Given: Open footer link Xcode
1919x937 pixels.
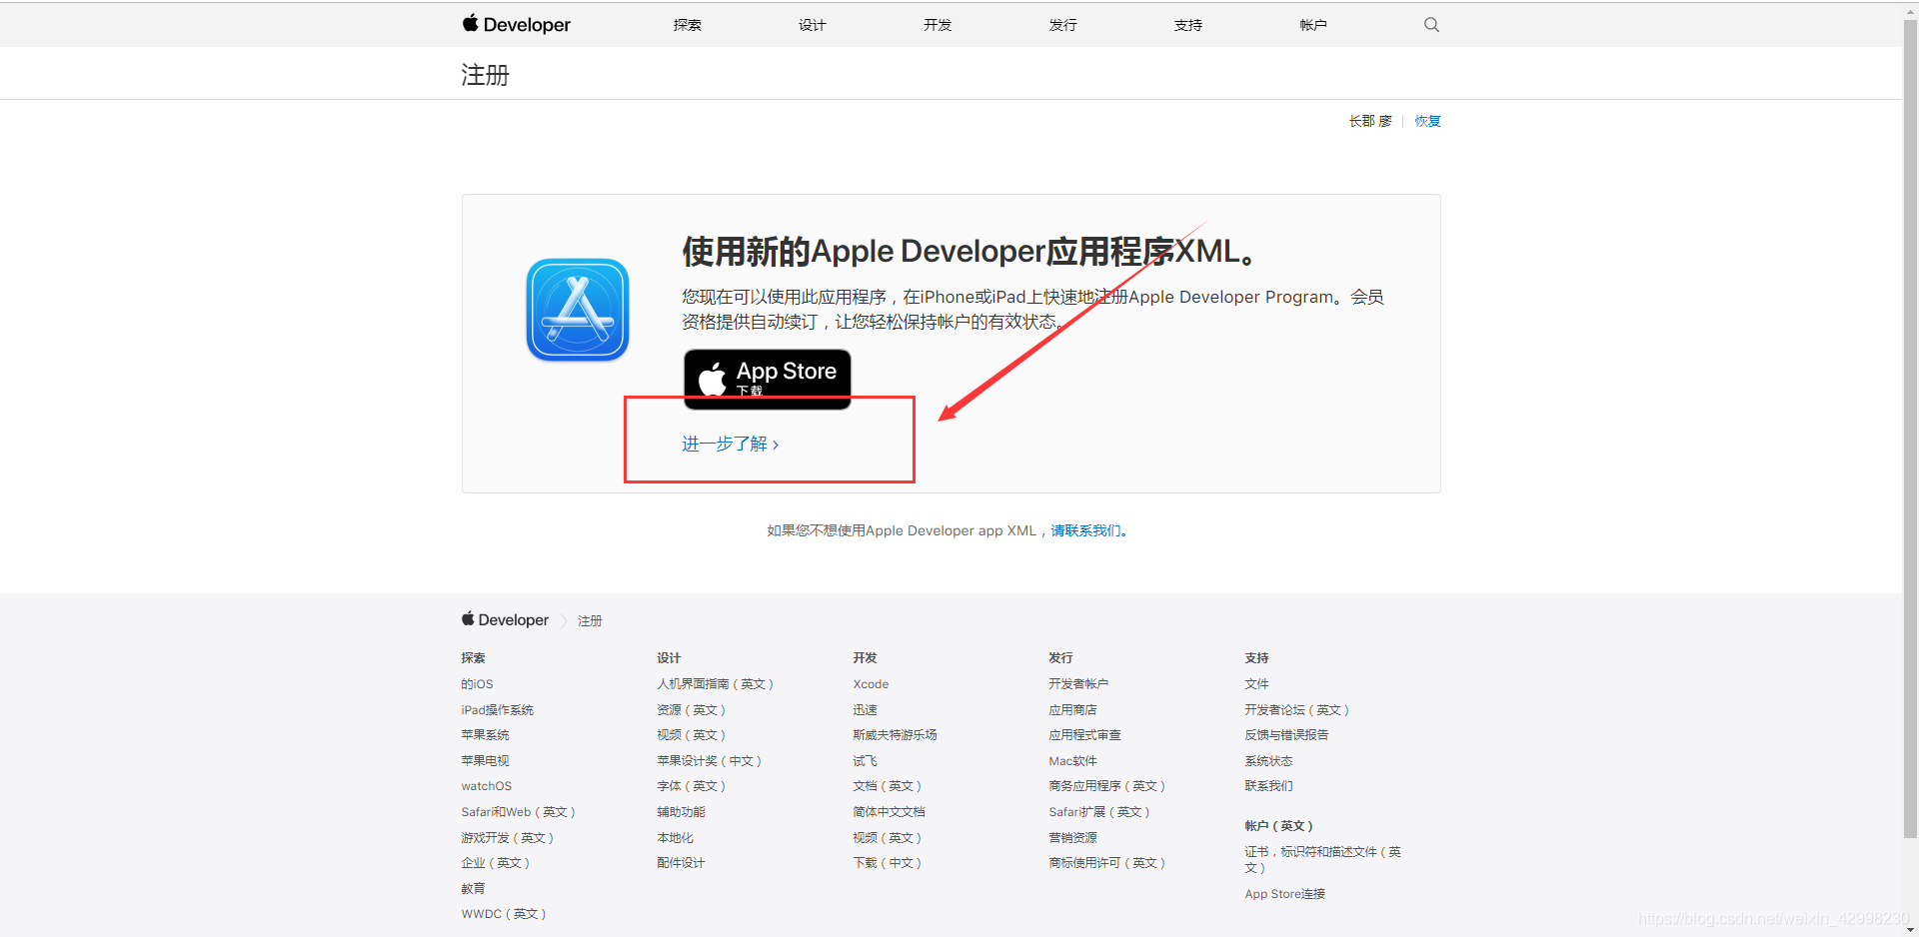Looking at the screenshot, I should coord(871,684).
